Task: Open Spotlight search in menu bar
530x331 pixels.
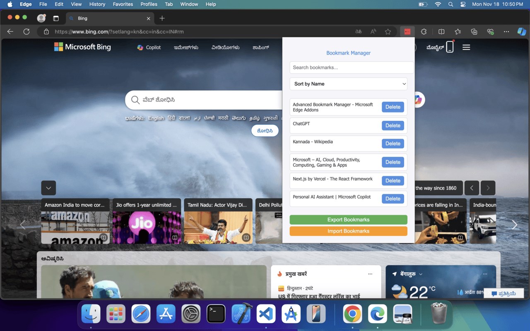Action: click(450, 4)
